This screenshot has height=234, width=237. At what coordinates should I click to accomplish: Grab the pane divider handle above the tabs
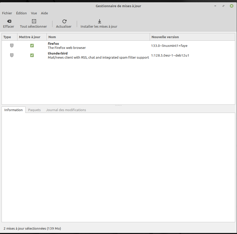(118, 105)
